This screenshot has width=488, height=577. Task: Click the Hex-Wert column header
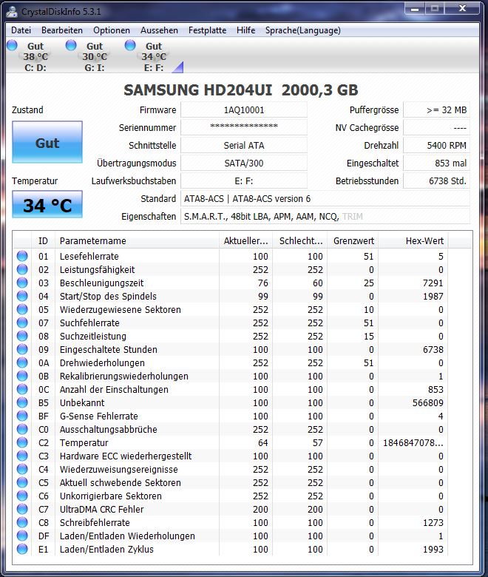[413, 240]
